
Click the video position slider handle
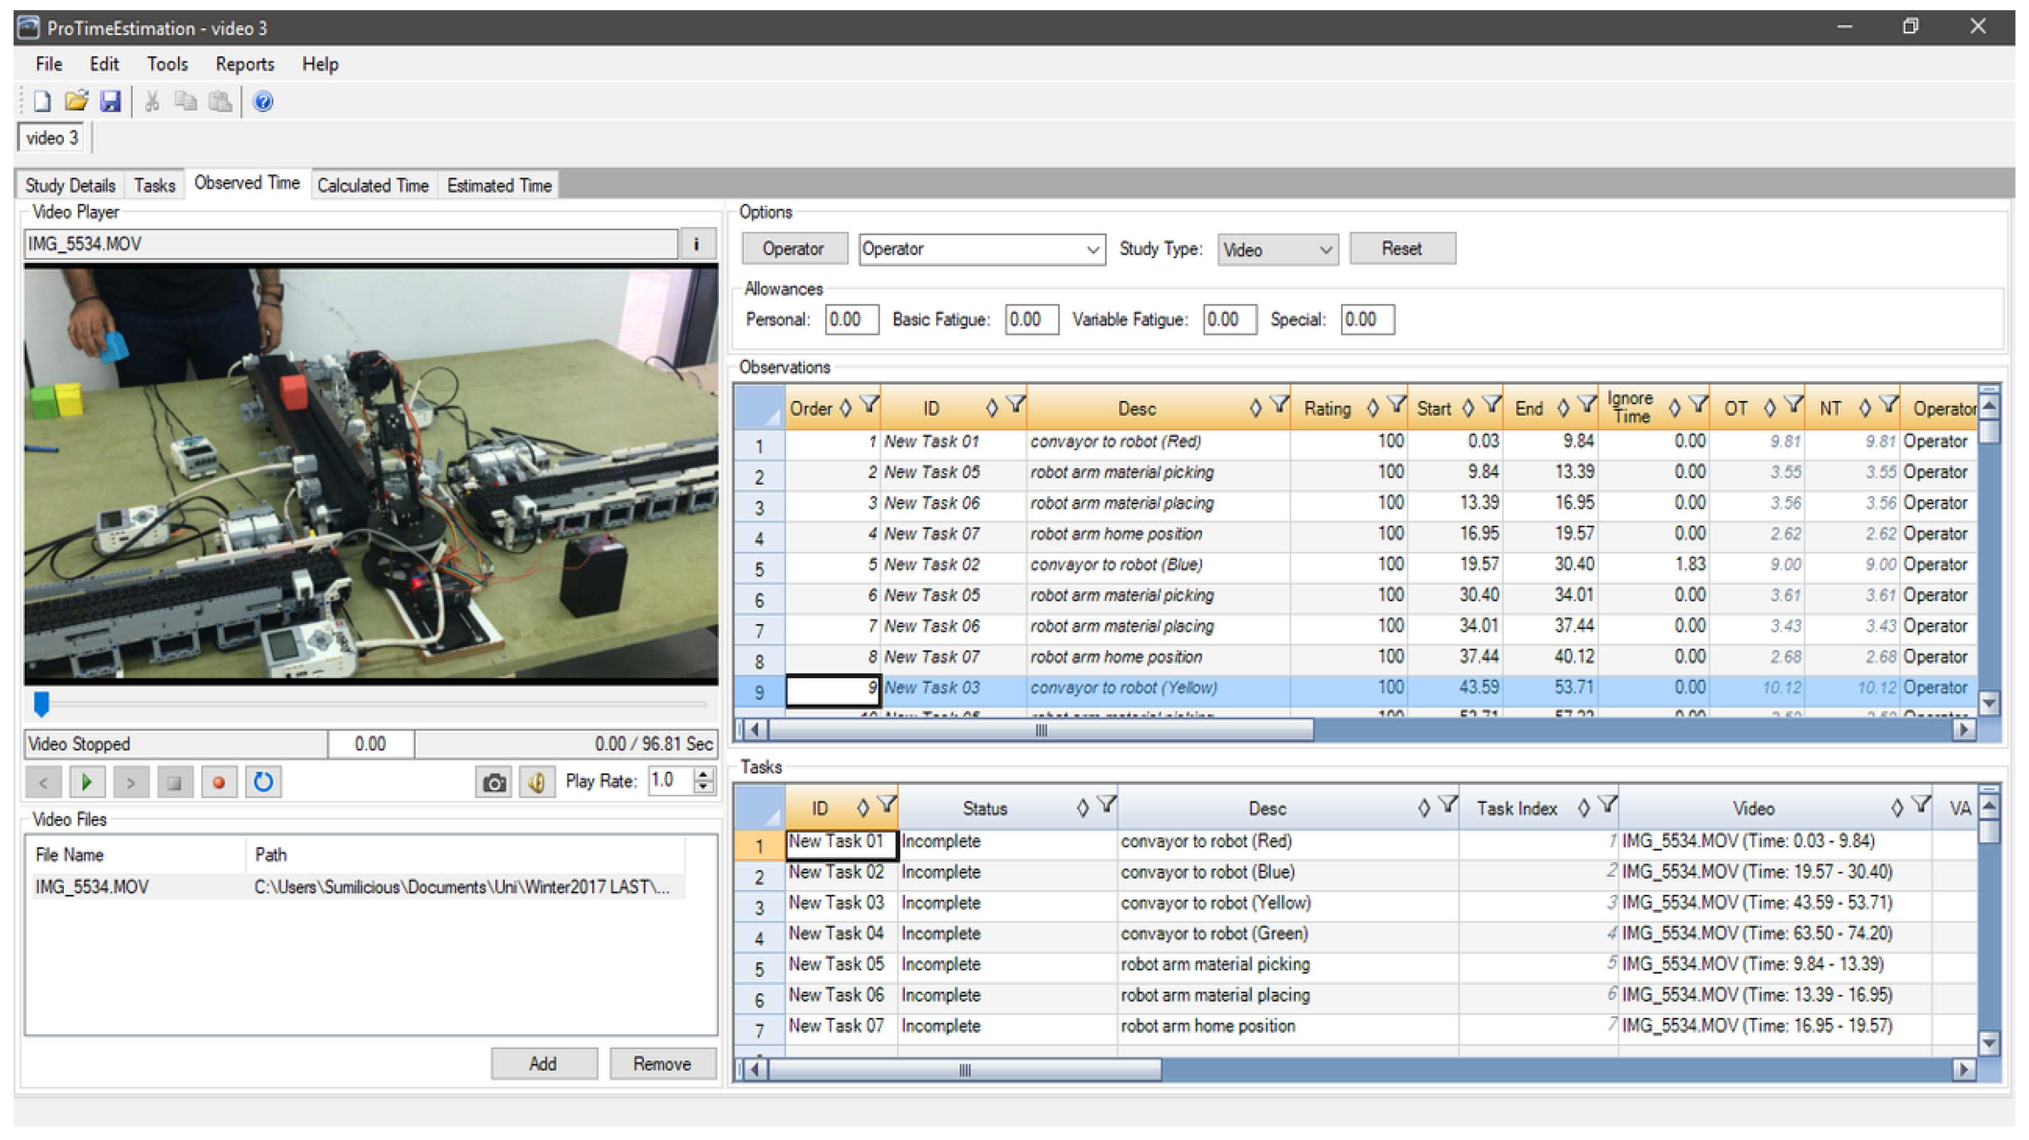(x=42, y=703)
